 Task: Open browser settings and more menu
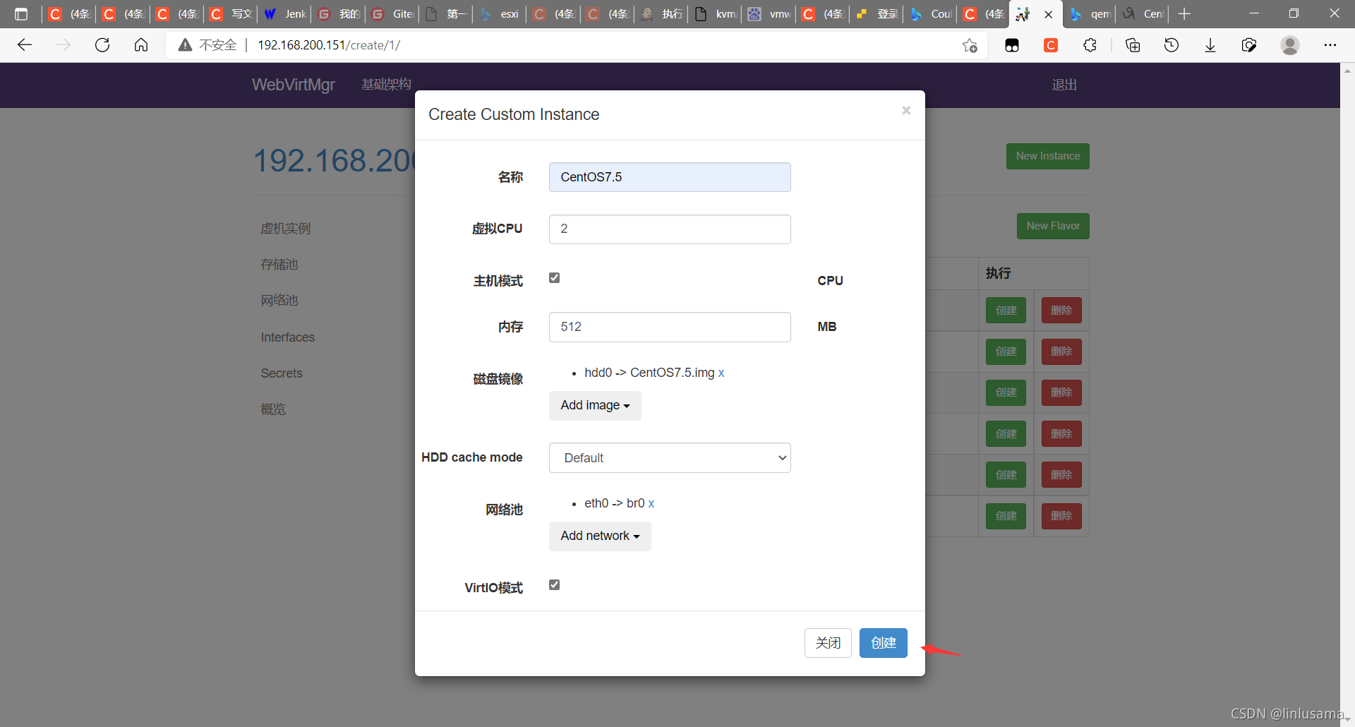tap(1330, 45)
